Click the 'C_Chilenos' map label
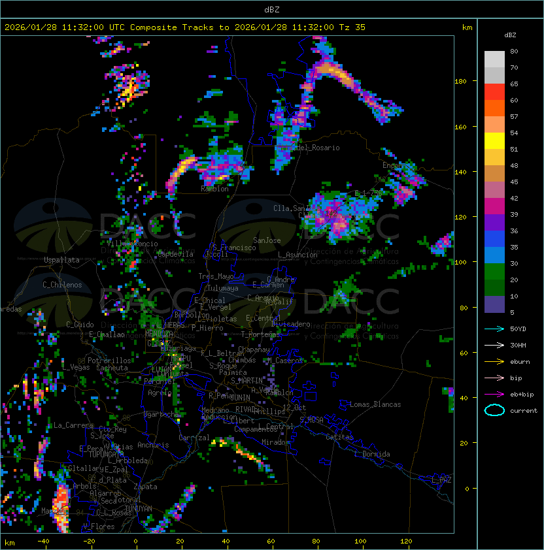 62,285
